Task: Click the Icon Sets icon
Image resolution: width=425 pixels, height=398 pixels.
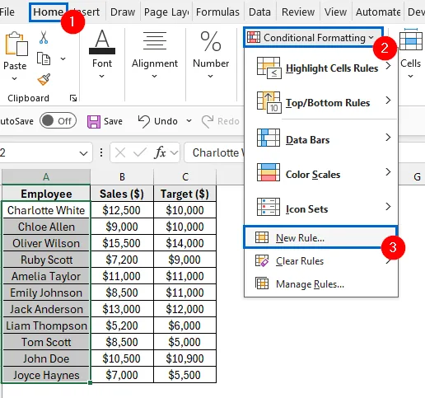Action: 269,207
